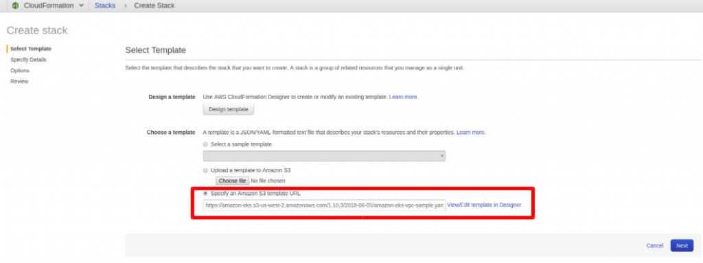The image size is (703, 263).
Task: Click the CloudFormation service cube icon
Action: tap(15, 5)
